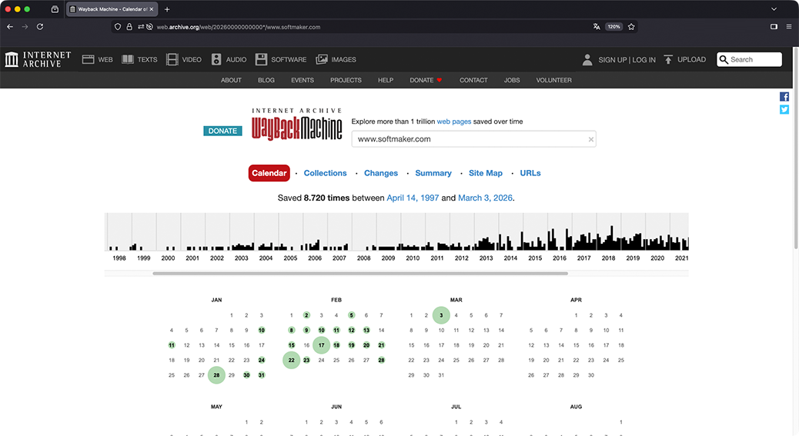This screenshot has height=436, width=799.
Task: Click the translate page icon
Action: [597, 26]
